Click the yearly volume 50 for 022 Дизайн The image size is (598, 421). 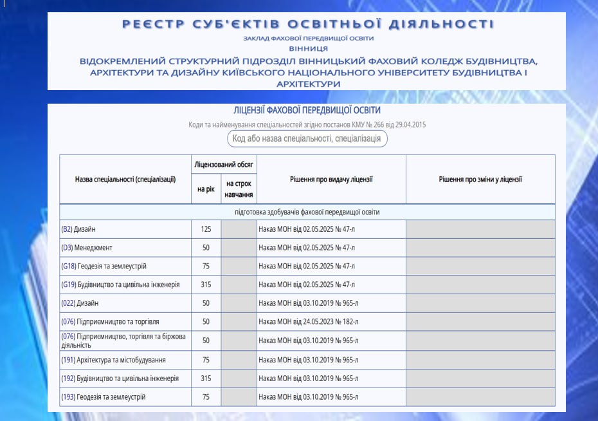point(206,303)
